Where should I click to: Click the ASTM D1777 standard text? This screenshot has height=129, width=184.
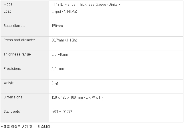62,112
